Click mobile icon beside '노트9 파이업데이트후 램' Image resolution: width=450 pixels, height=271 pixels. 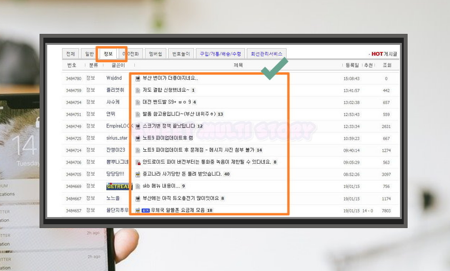138,138
